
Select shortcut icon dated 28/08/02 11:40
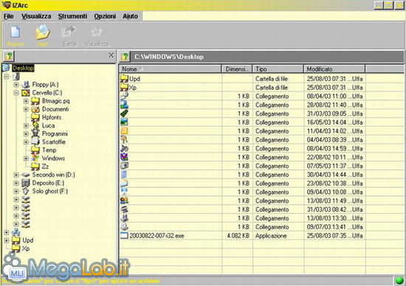point(124,105)
